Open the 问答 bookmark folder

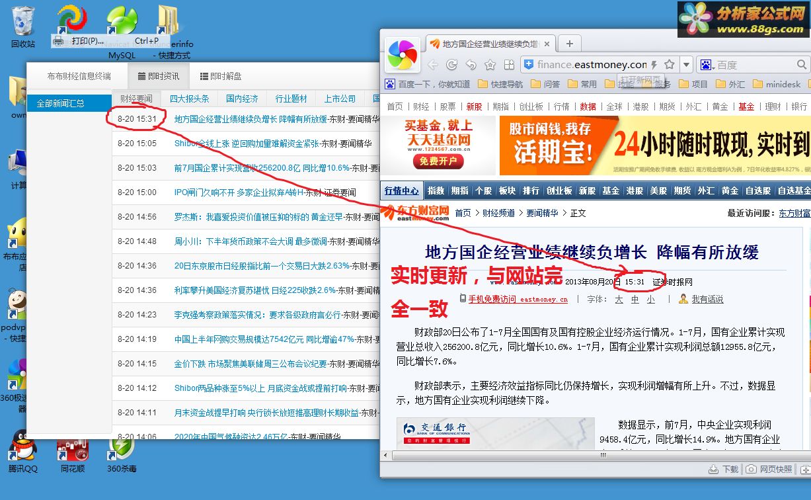[x=545, y=84]
